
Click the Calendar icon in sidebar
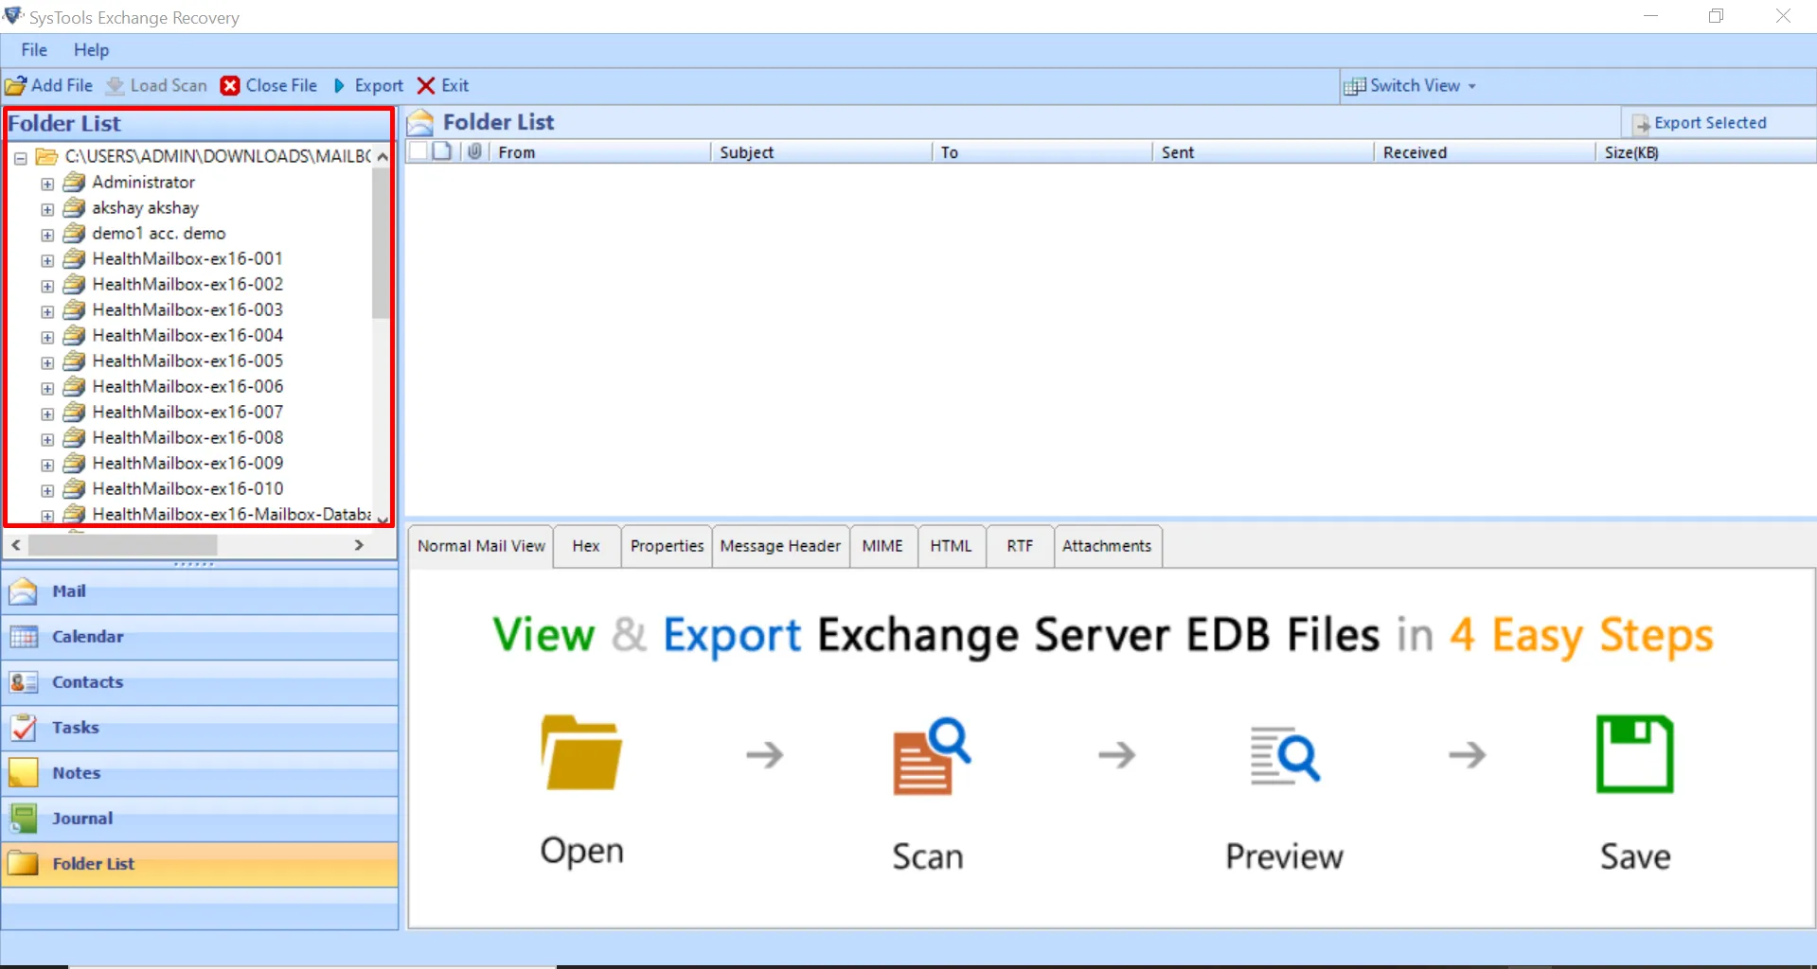(23, 637)
